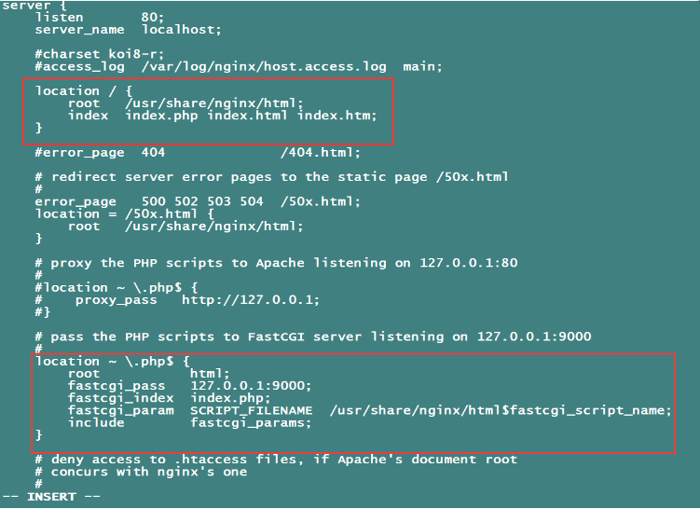Click the 'proxy the PHP scripts' comment
The width and height of the screenshot is (700, 509).
[x=275, y=263]
